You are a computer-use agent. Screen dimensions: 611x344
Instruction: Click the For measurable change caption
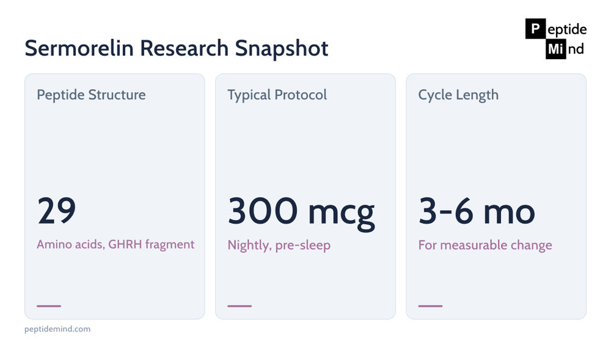coord(485,245)
